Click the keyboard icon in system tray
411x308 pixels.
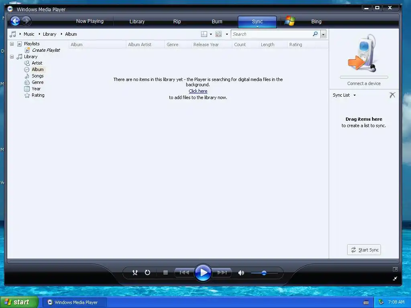[366, 302]
